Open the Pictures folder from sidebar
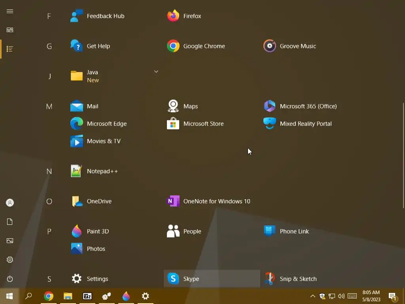Screen dimensions: 405x304 [x=10, y=241]
